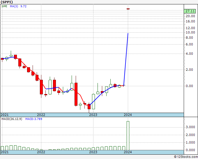Click the tall 2024 MACD histogram bar
Image resolution: width=198 pixels, height=159 pixels.
[x=128, y=136]
